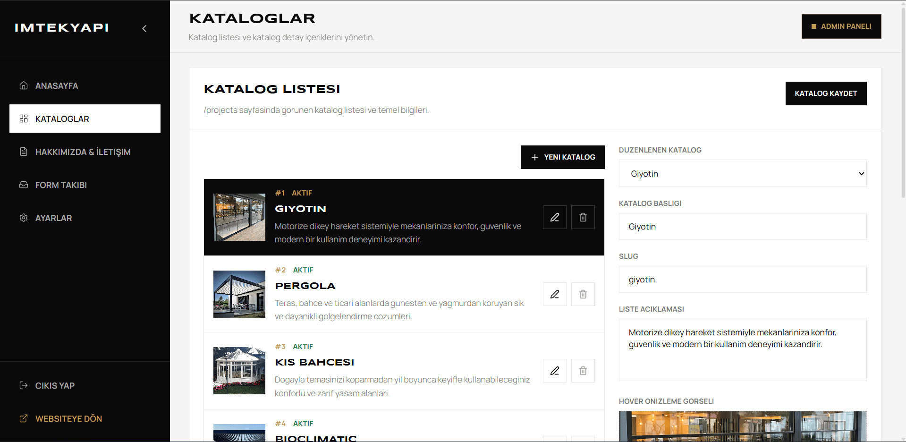Click the Ayarlar gear icon in sidebar
This screenshot has height=442, width=906.
point(24,218)
